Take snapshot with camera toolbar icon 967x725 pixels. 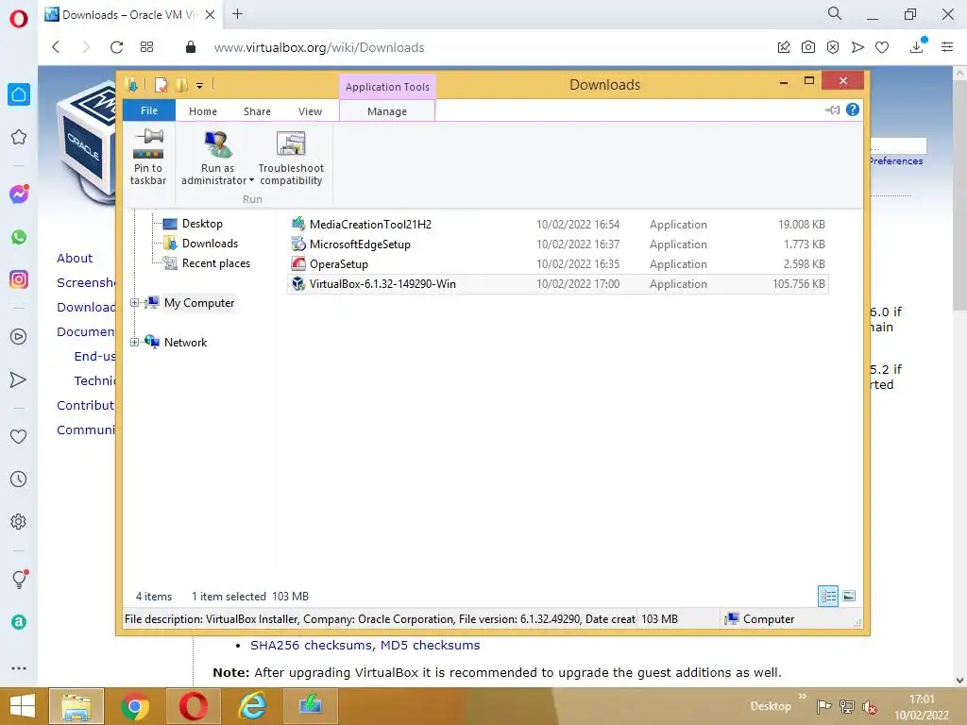(x=808, y=47)
